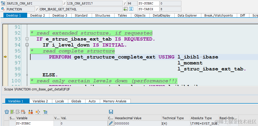Open the Locals tab
258x126 pixels.
[60, 101]
